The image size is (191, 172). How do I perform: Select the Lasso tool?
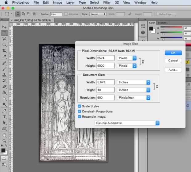click(x=4, y=39)
